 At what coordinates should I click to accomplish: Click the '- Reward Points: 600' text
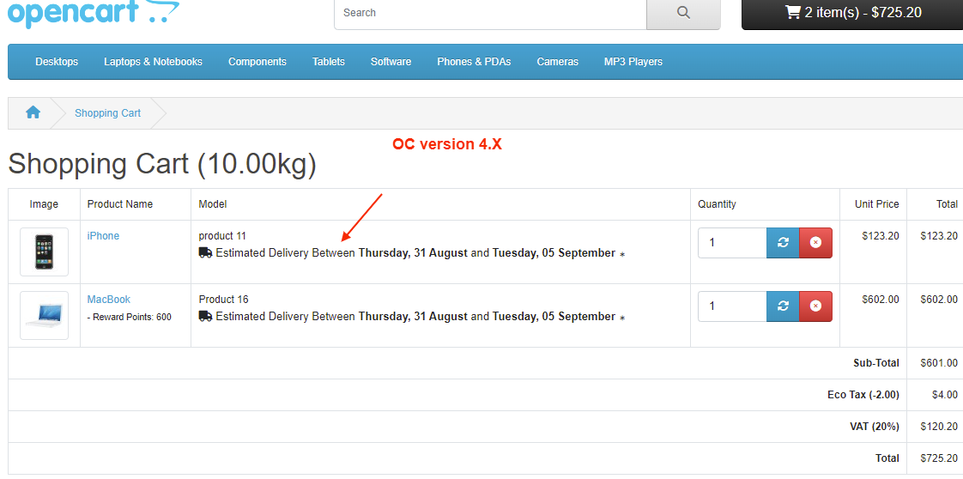(x=129, y=317)
